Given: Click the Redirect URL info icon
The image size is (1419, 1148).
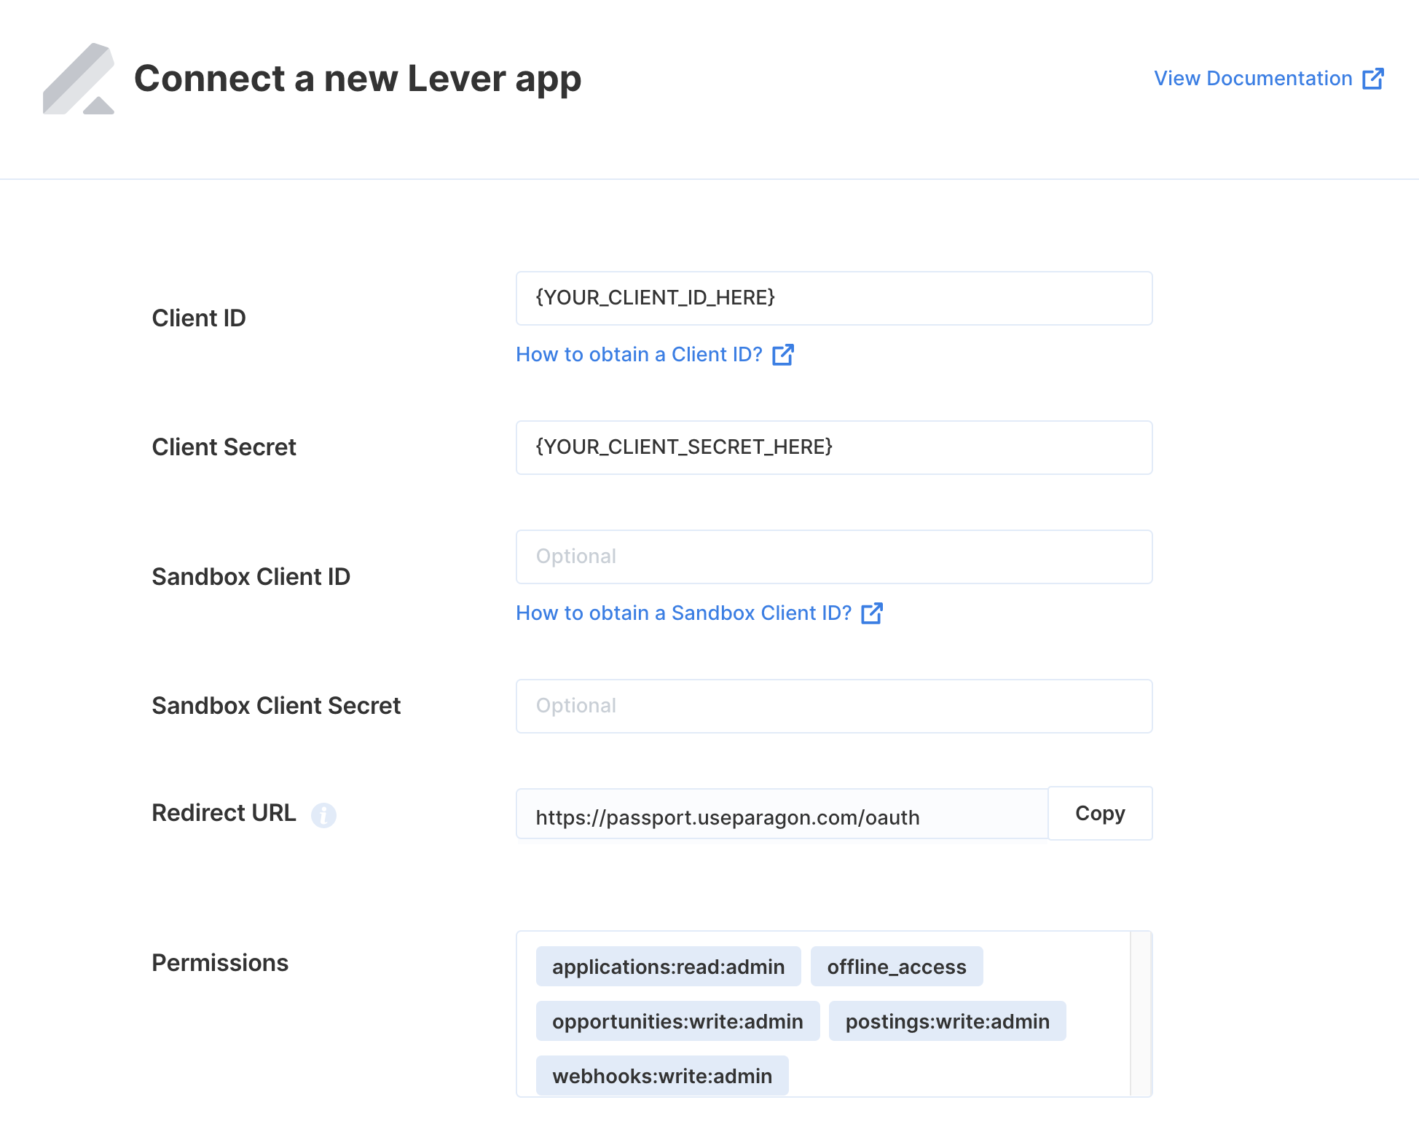Looking at the screenshot, I should click(x=323, y=814).
